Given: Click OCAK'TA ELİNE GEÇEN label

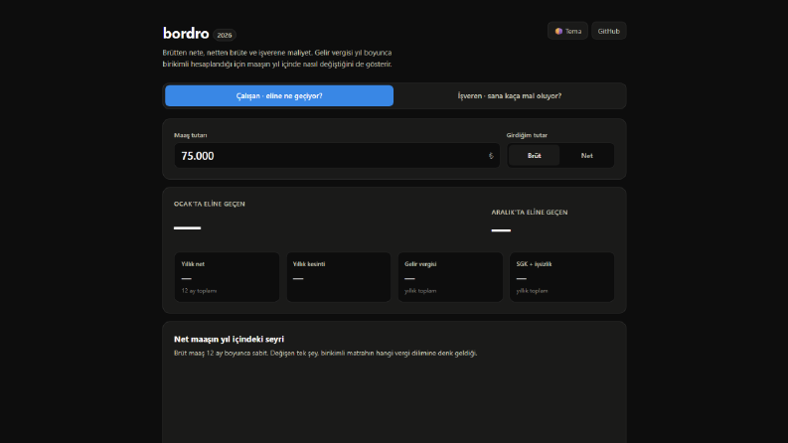Looking at the screenshot, I should 210,204.
